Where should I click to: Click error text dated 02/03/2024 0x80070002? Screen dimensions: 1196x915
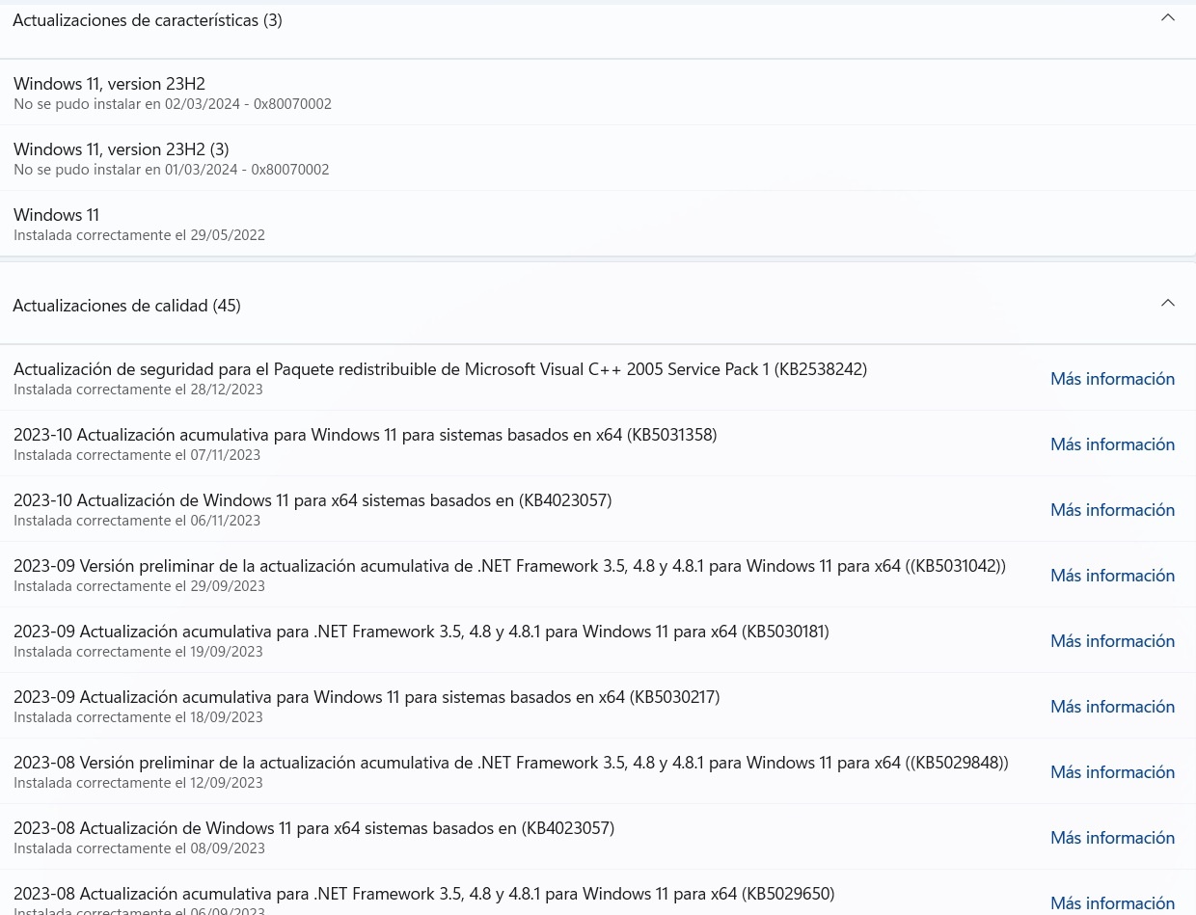tap(173, 104)
